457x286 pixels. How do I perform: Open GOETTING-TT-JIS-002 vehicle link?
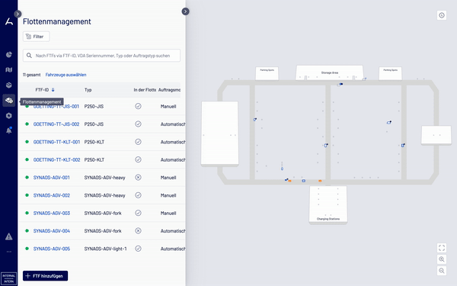point(56,124)
